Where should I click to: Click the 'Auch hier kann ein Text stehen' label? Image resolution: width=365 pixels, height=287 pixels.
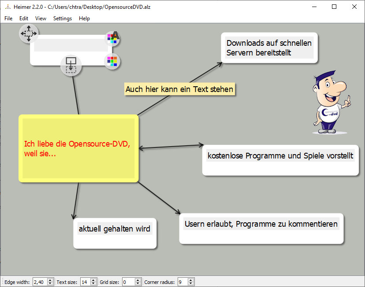tap(179, 89)
